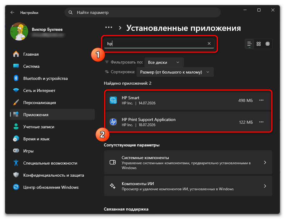This screenshot has width=285, height=219.
Task: Open the 'Все диски' filter dropdown
Action: tap(164, 62)
